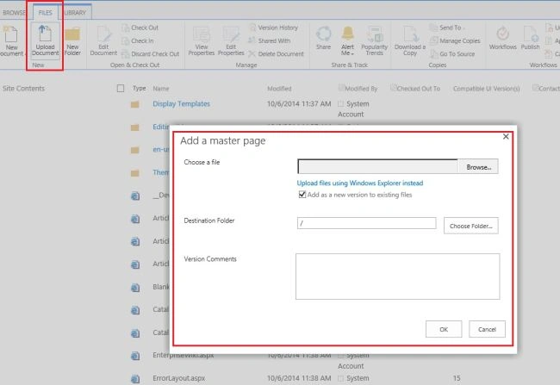The height and width of the screenshot is (385, 560).
Task: Sort by the Modified column header
Action: 279,89
